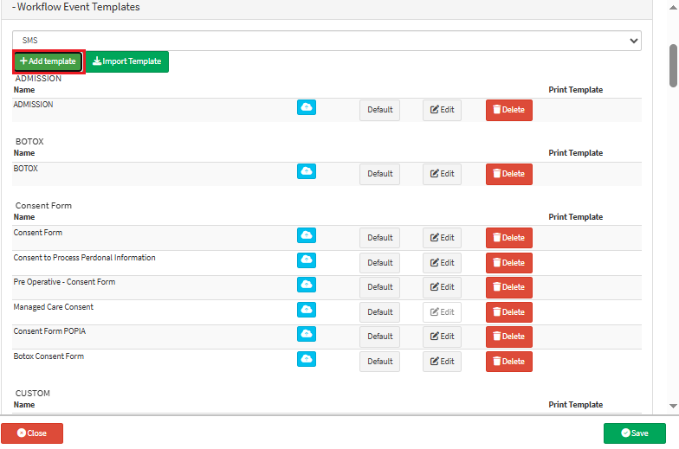This screenshot has height=449, width=679.
Task: Click cloud icon for Consent Form POPIA
Action: click(x=307, y=334)
